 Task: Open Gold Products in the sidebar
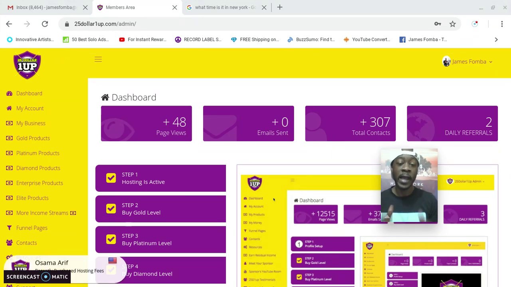point(33,138)
